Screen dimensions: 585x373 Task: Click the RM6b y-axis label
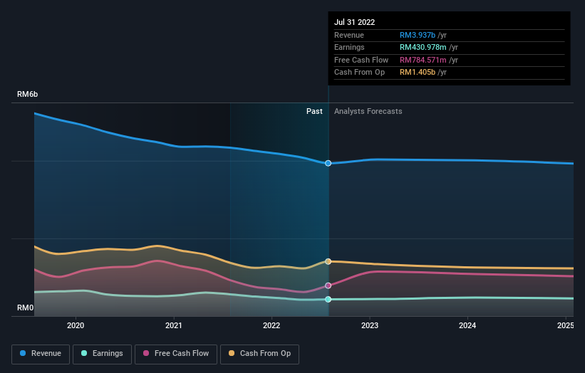click(27, 94)
